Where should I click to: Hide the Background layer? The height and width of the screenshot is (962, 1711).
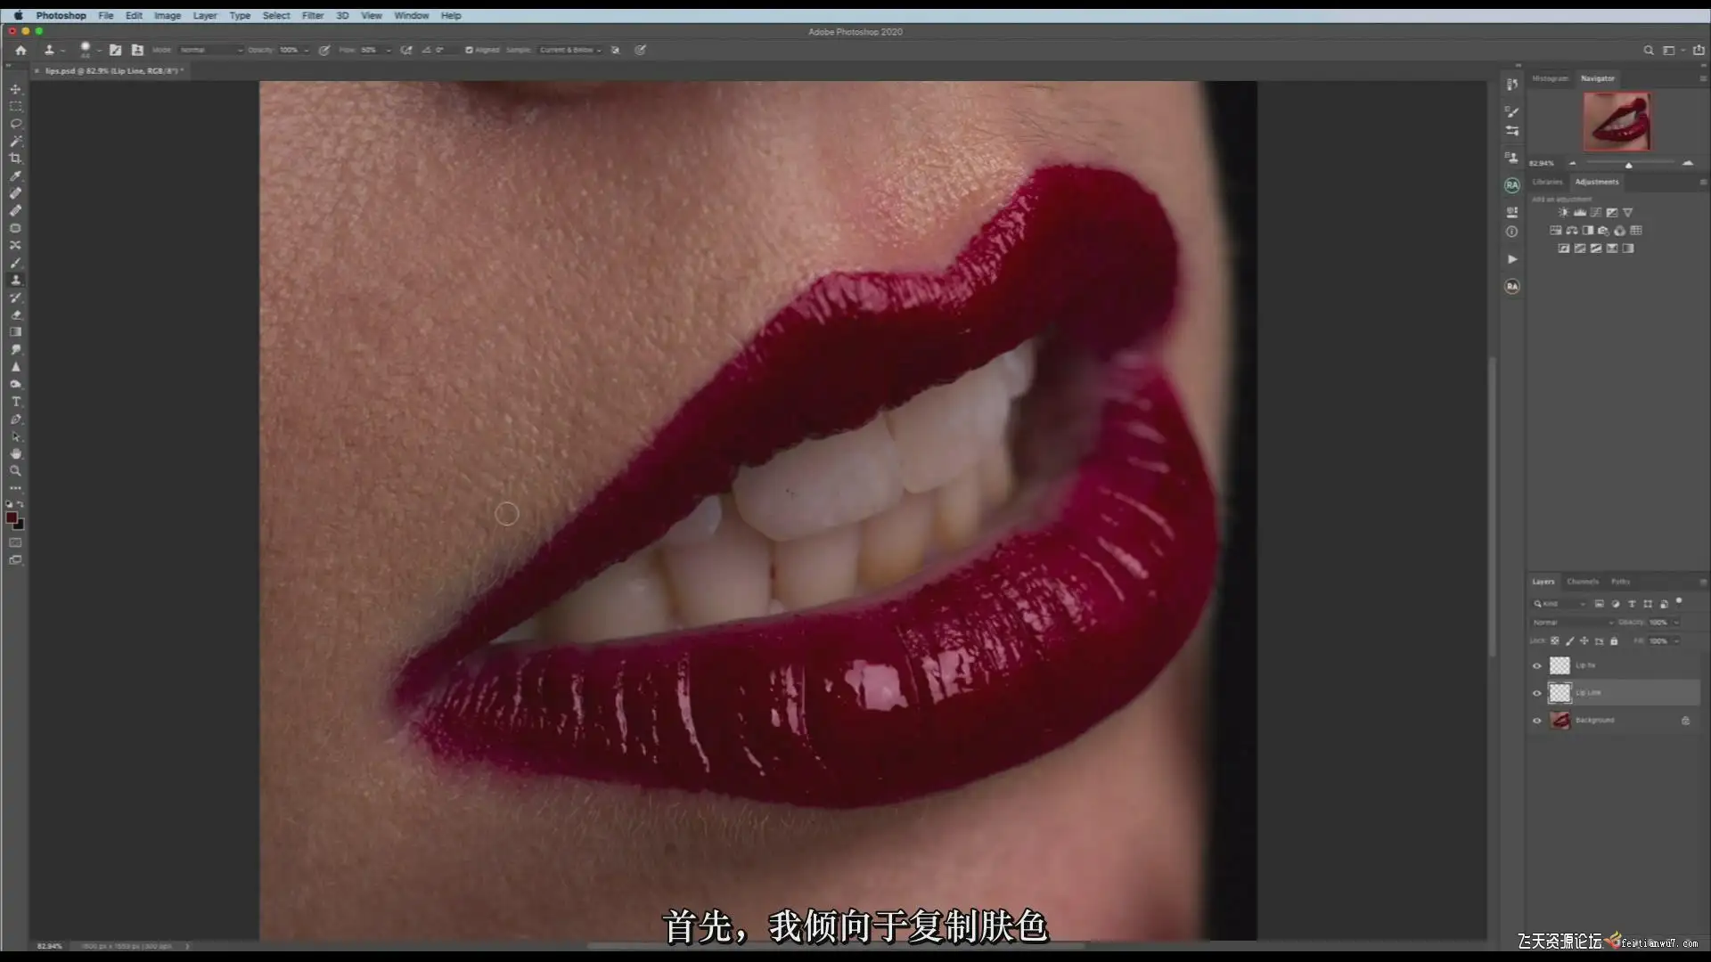click(1536, 721)
